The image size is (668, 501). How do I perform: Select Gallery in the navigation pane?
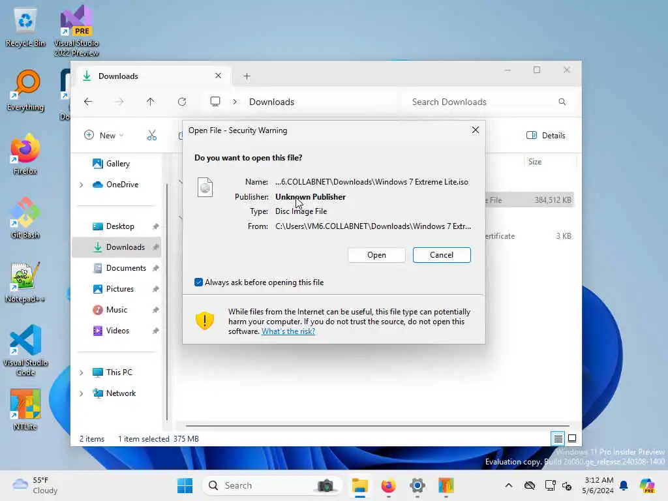117,164
